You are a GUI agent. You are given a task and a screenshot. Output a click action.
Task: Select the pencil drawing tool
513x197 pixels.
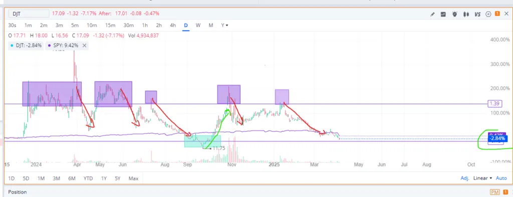click(x=432, y=14)
